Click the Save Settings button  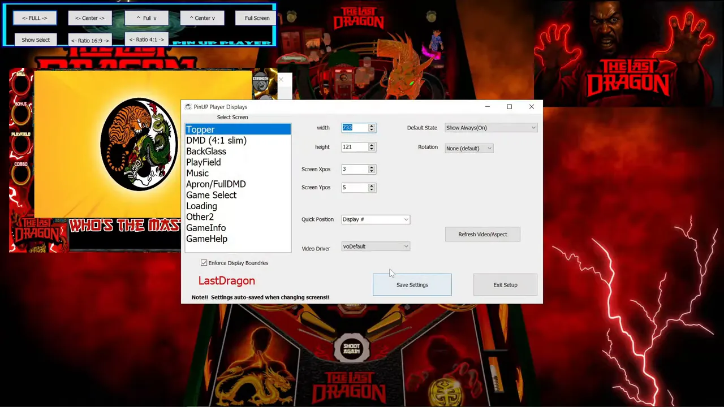pos(412,285)
